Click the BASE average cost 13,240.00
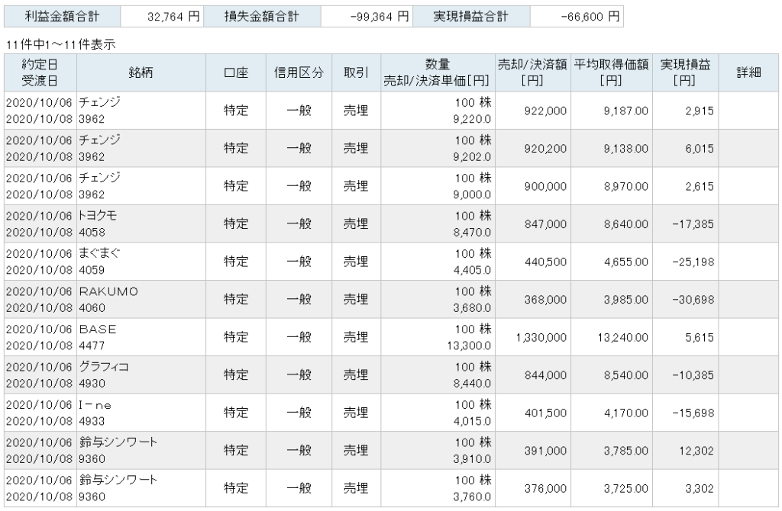 pyautogui.click(x=612, y=338)
